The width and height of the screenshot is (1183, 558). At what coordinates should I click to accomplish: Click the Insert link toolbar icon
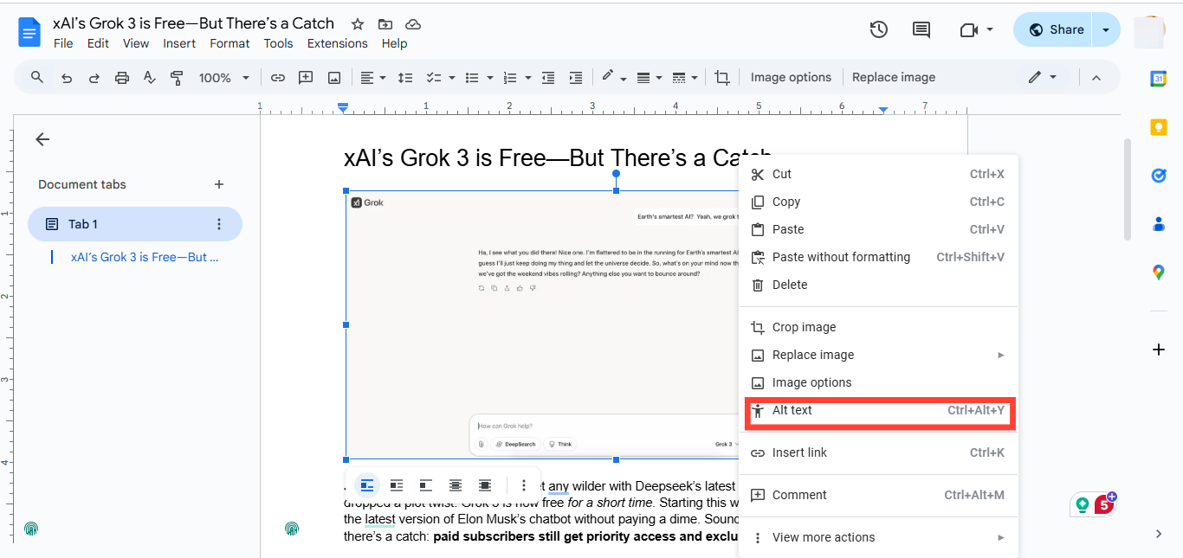[277, 78]
